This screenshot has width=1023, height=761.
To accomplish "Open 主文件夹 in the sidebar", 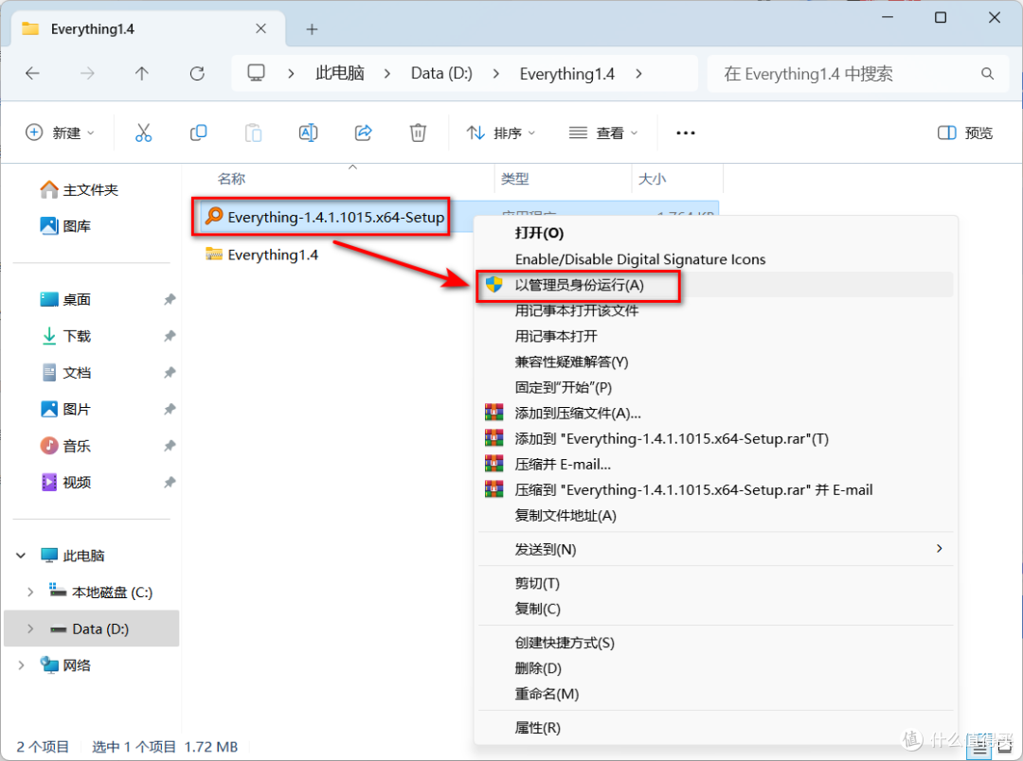I will point(80,189).
